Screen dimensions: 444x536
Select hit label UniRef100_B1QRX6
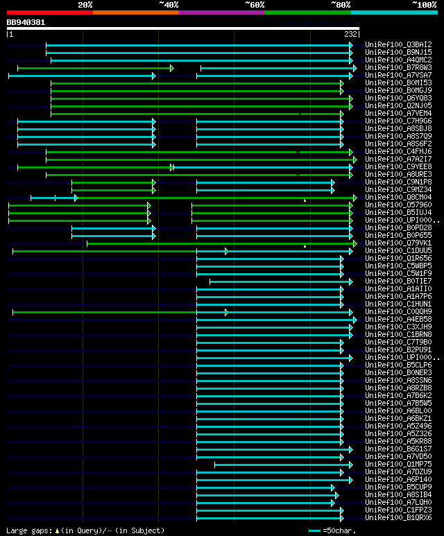click(398, 517)
